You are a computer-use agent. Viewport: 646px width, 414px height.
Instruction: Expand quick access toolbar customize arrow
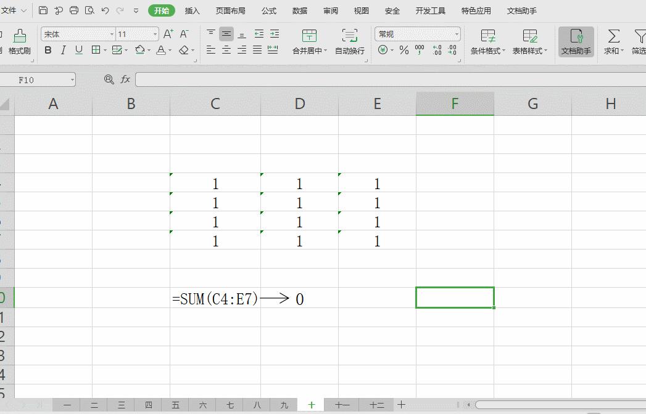[136, 10]
